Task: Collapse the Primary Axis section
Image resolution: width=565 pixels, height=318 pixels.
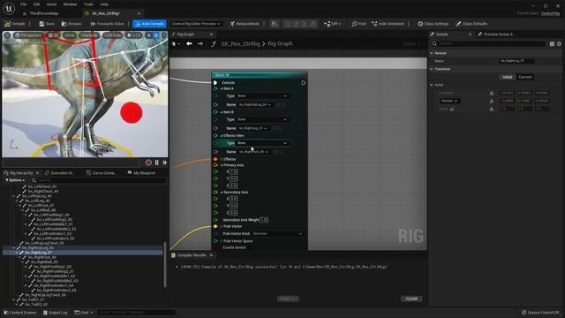Action: point(222,165)
